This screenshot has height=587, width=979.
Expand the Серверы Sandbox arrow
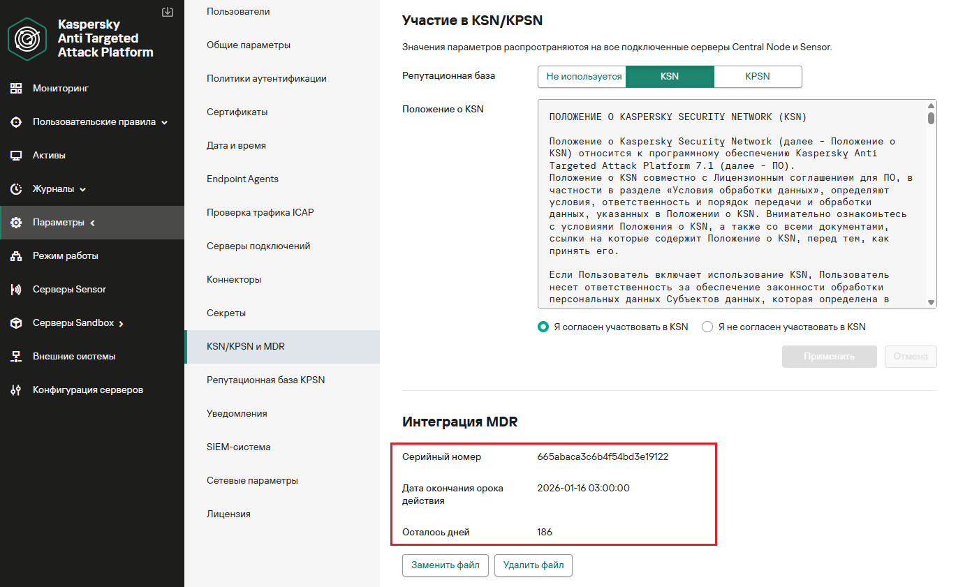(x=122, y=324)
